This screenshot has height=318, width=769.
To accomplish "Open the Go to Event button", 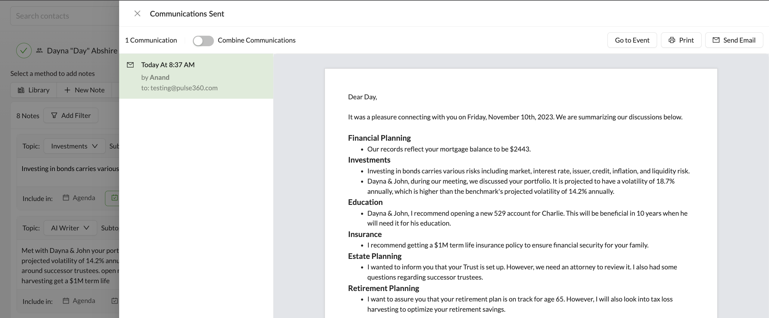I will [632, 40].
